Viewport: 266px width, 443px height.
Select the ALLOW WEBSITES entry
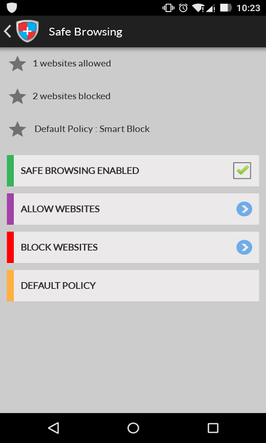pos(133,209)
